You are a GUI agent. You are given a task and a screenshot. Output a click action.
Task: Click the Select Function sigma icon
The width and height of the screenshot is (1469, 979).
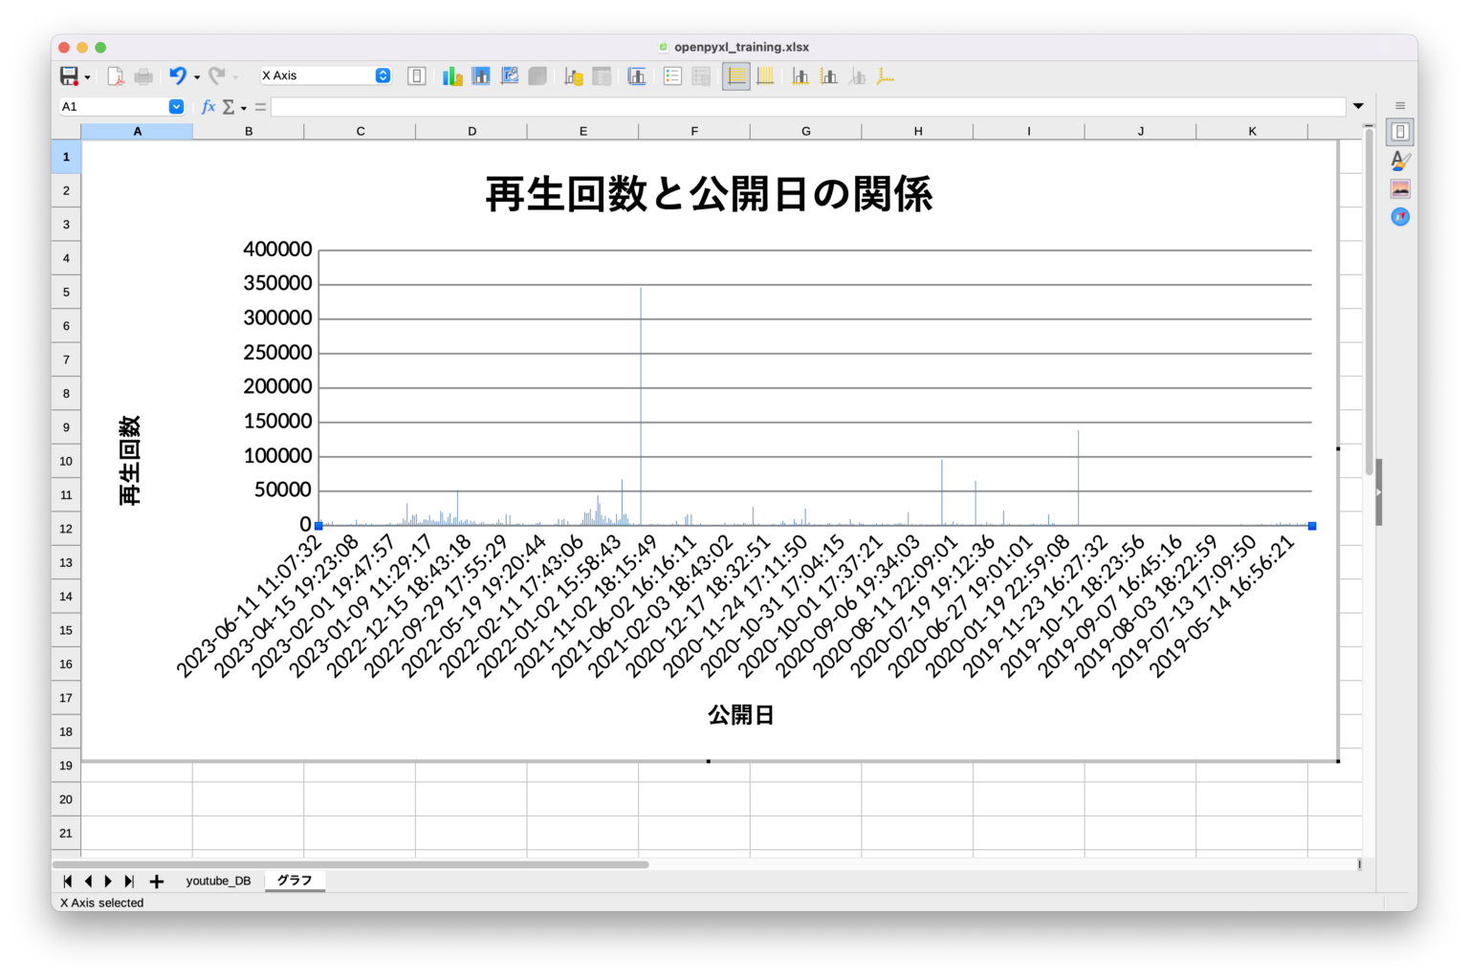[x=230, y=106]
